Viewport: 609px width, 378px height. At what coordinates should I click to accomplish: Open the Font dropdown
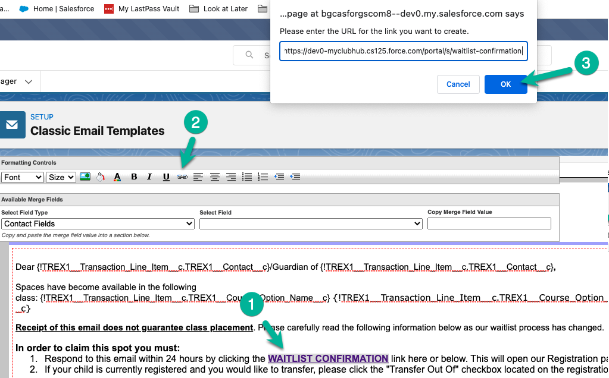23,177
